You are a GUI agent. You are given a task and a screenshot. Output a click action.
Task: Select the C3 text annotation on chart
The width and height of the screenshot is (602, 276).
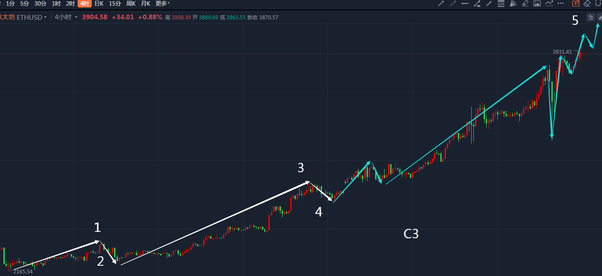[x=411, y=234]
